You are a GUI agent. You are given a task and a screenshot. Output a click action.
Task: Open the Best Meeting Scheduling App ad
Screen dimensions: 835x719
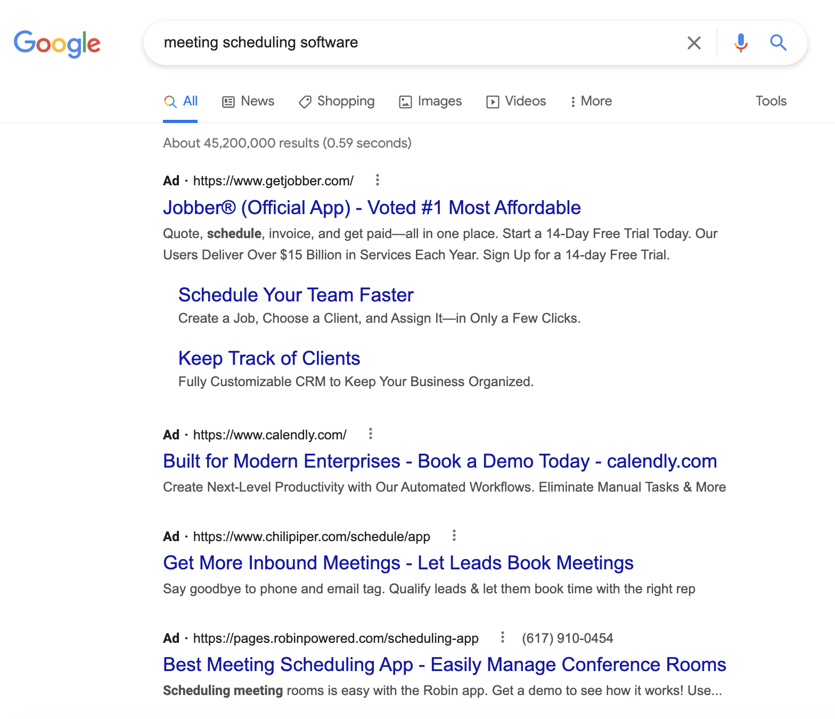pos(445,665)
